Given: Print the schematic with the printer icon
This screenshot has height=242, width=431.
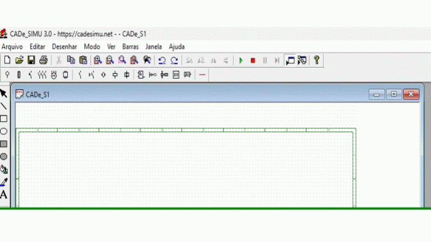Looking at the screenshot, I should pos(44,60).
